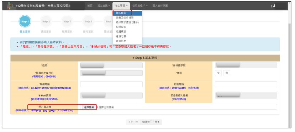The height and width of the screenshot is (132, 295).
Task: Click the 上一步 button
Action: click(x=133, y=122)
